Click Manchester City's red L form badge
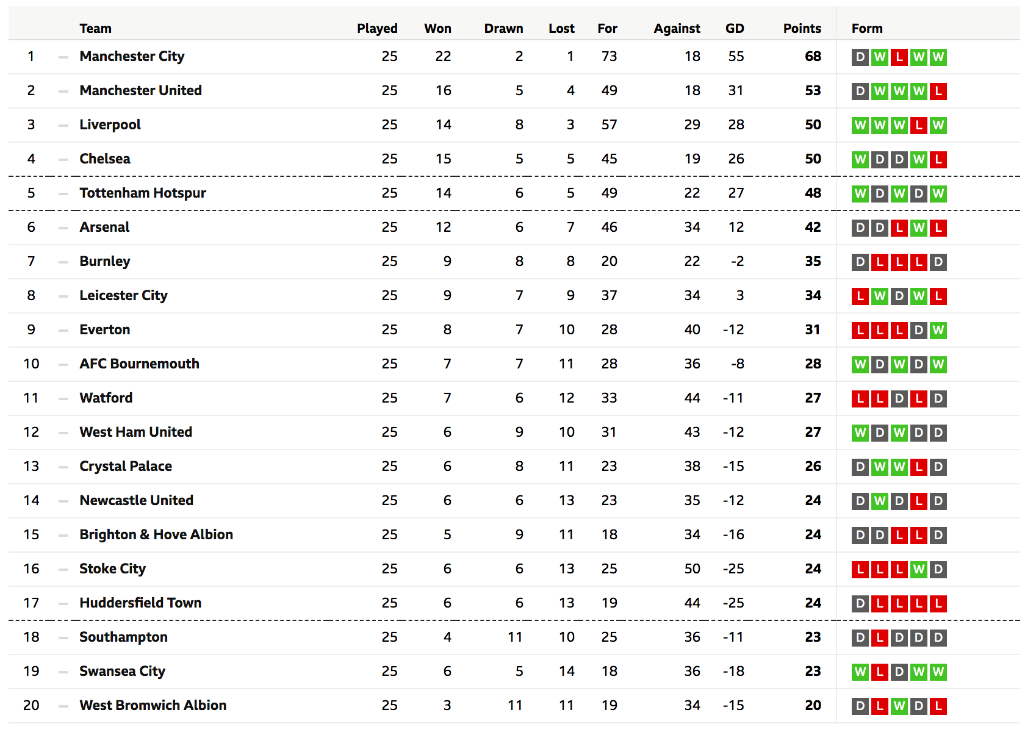Viewport: 1036px width, 732px height. coord(899,57)
